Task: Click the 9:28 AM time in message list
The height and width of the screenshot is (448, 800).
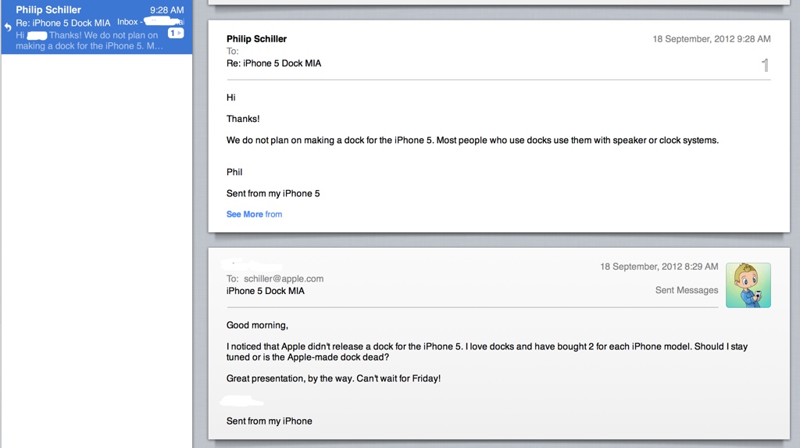Action: (166, 10)
